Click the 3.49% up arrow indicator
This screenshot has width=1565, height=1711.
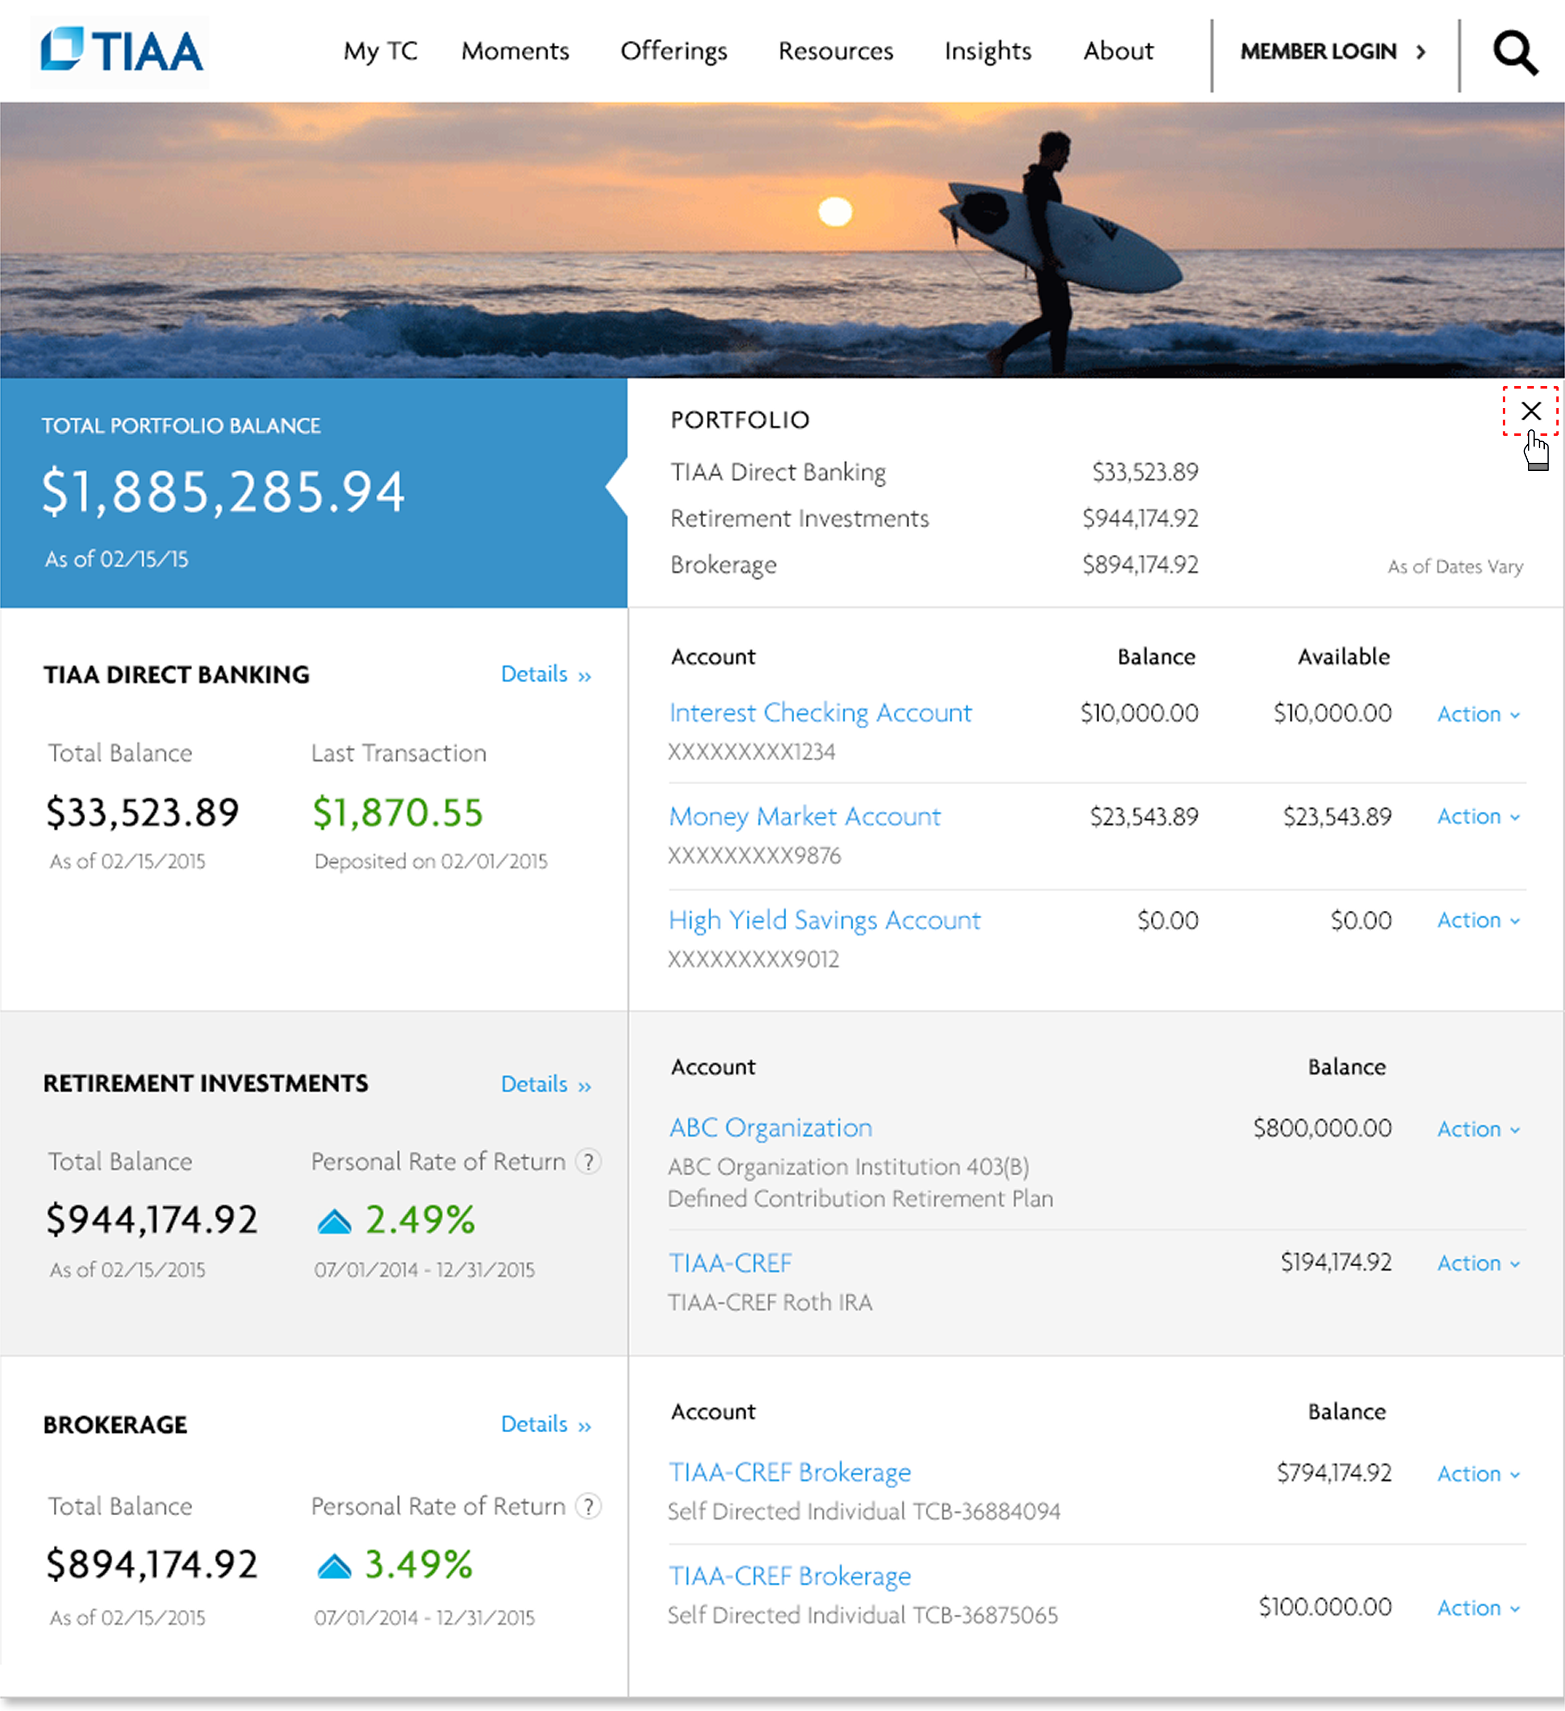(x=334, y=1566)
